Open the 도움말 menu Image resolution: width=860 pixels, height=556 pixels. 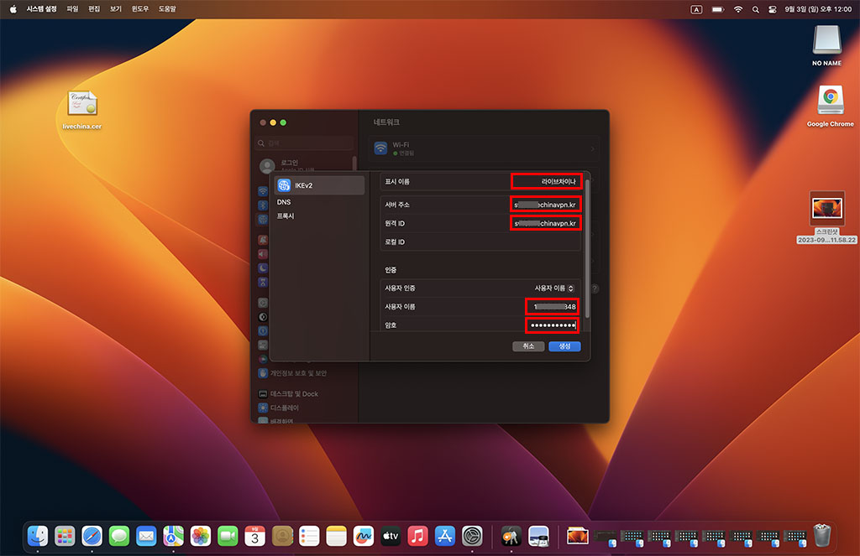click(167, 9)
